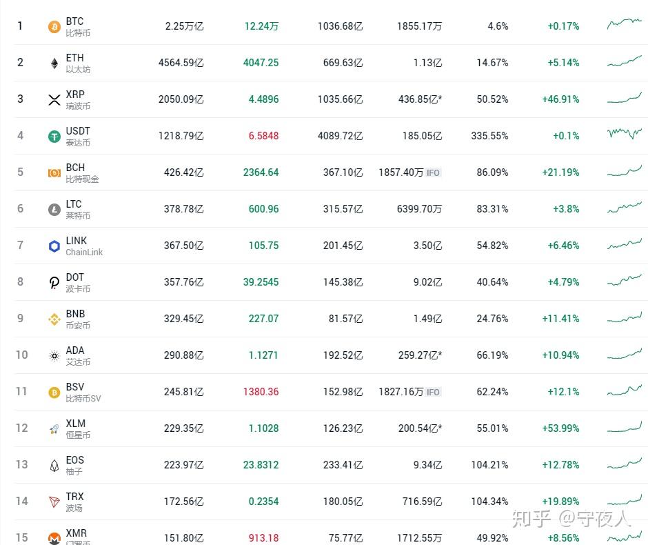Click XRP price 4.4896

tap(263, 99)
